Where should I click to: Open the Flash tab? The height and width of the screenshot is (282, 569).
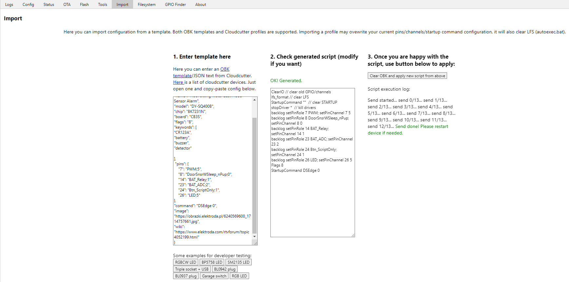tap(84, 5)
